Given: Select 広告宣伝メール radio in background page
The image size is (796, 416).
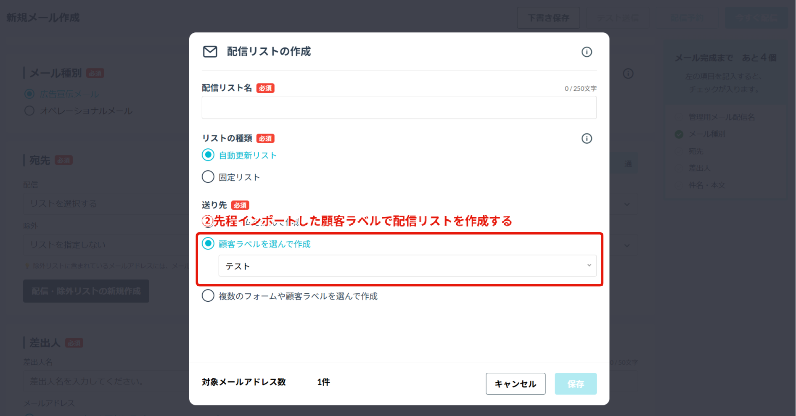Looking at the screenshot, I should 29,94.
